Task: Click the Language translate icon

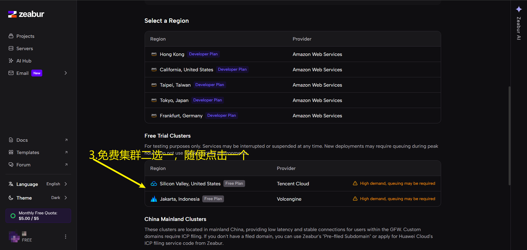Action: coord(11,184)
